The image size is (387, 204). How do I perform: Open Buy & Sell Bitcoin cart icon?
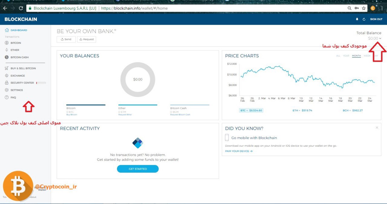tap(7, 68)
